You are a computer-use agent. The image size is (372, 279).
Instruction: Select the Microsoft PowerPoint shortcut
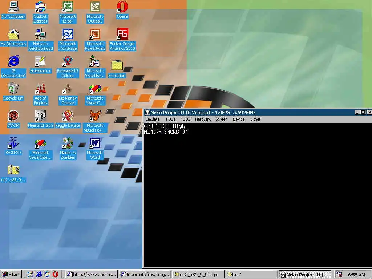tap(95, 39)
